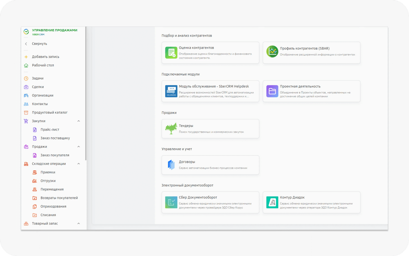Click the green house icon for Рабочий стол
Screen dimensions: 409x256
26,65
